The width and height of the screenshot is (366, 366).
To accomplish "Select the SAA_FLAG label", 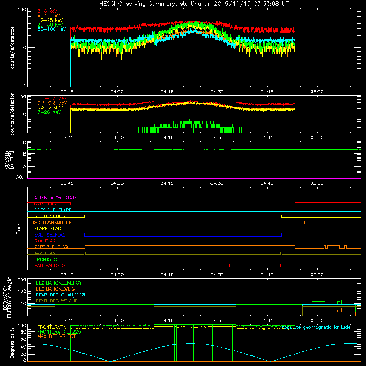I will pos(45,241).
